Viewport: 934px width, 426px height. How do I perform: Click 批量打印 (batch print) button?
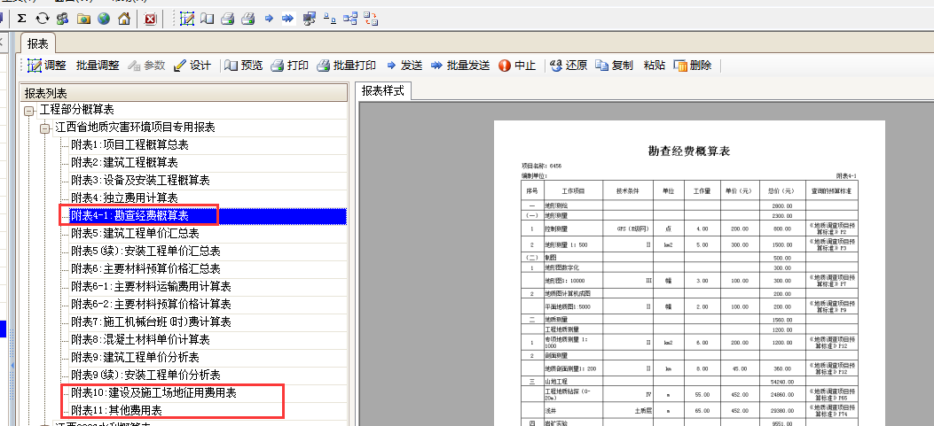tap(346, 66)
